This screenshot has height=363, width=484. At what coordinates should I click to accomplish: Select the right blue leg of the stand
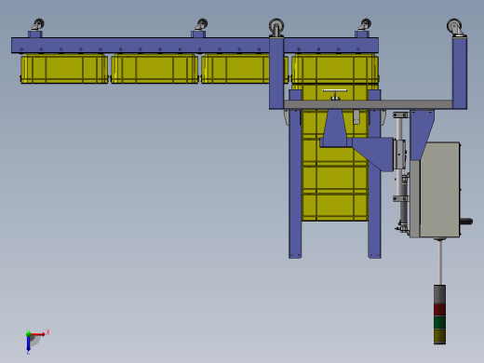374,174
